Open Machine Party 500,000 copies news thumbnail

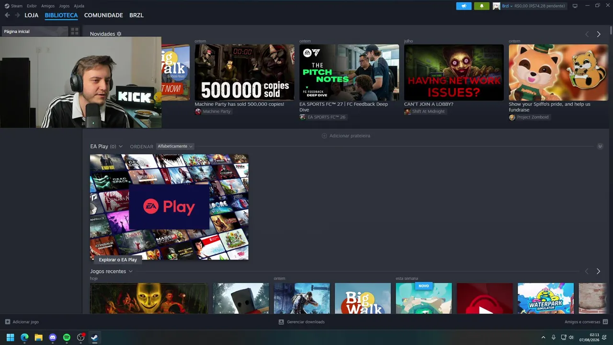coord(244,72)
